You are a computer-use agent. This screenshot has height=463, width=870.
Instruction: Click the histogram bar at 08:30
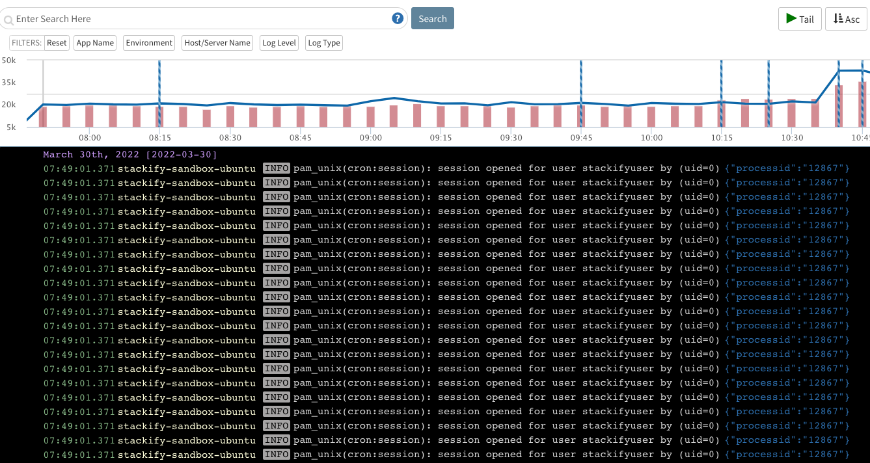(230, 116)
